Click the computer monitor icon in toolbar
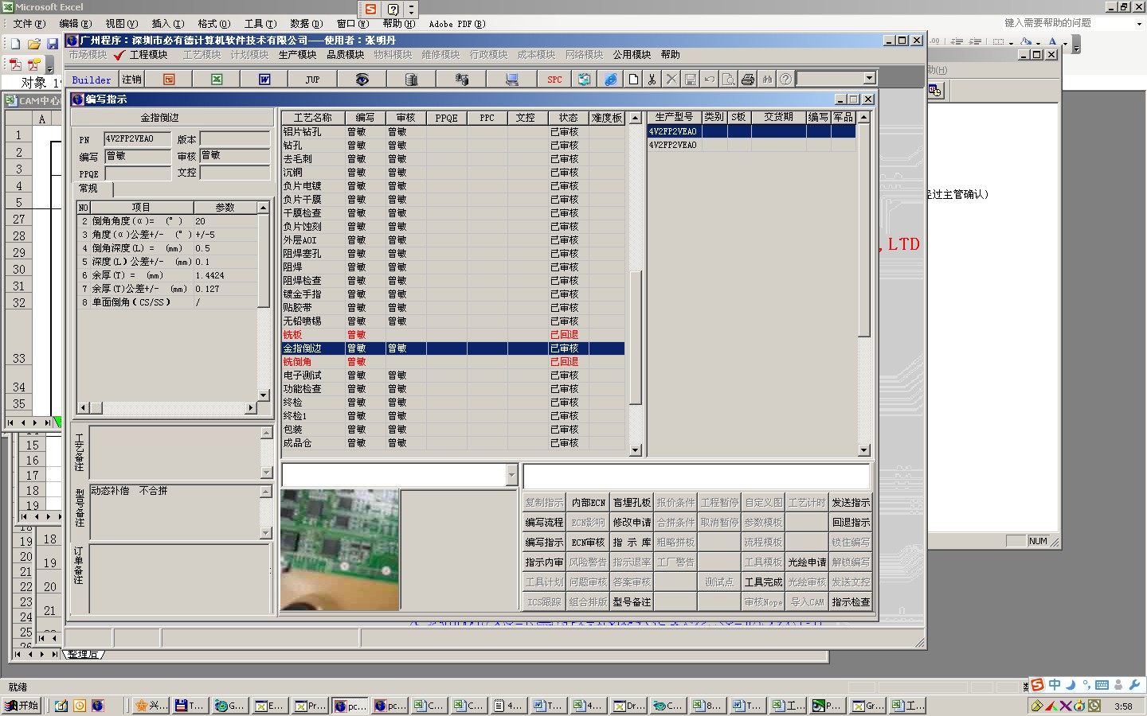1147x716 pixels. 511,80
